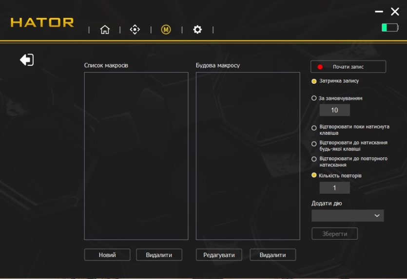Click the "Почати запис" button
Viewport: 407px width, 279px height.
coord(348,67)
